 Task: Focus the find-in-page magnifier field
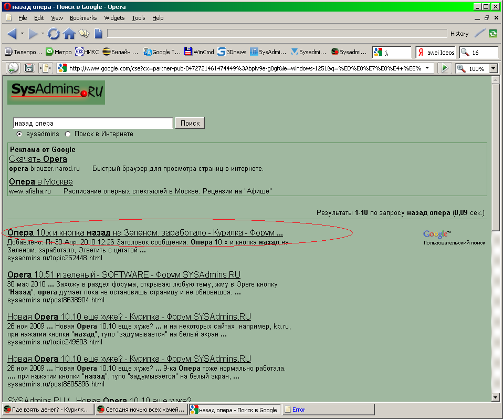coord(479,52)
